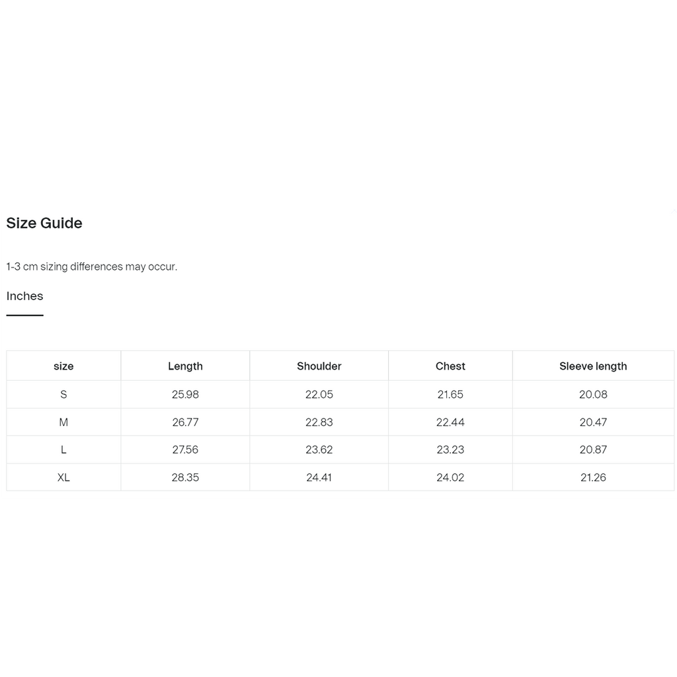This screenshot has height=677, width=677.
Task: Click the 24.41 shoulder cell
Action: pos(319,477)
